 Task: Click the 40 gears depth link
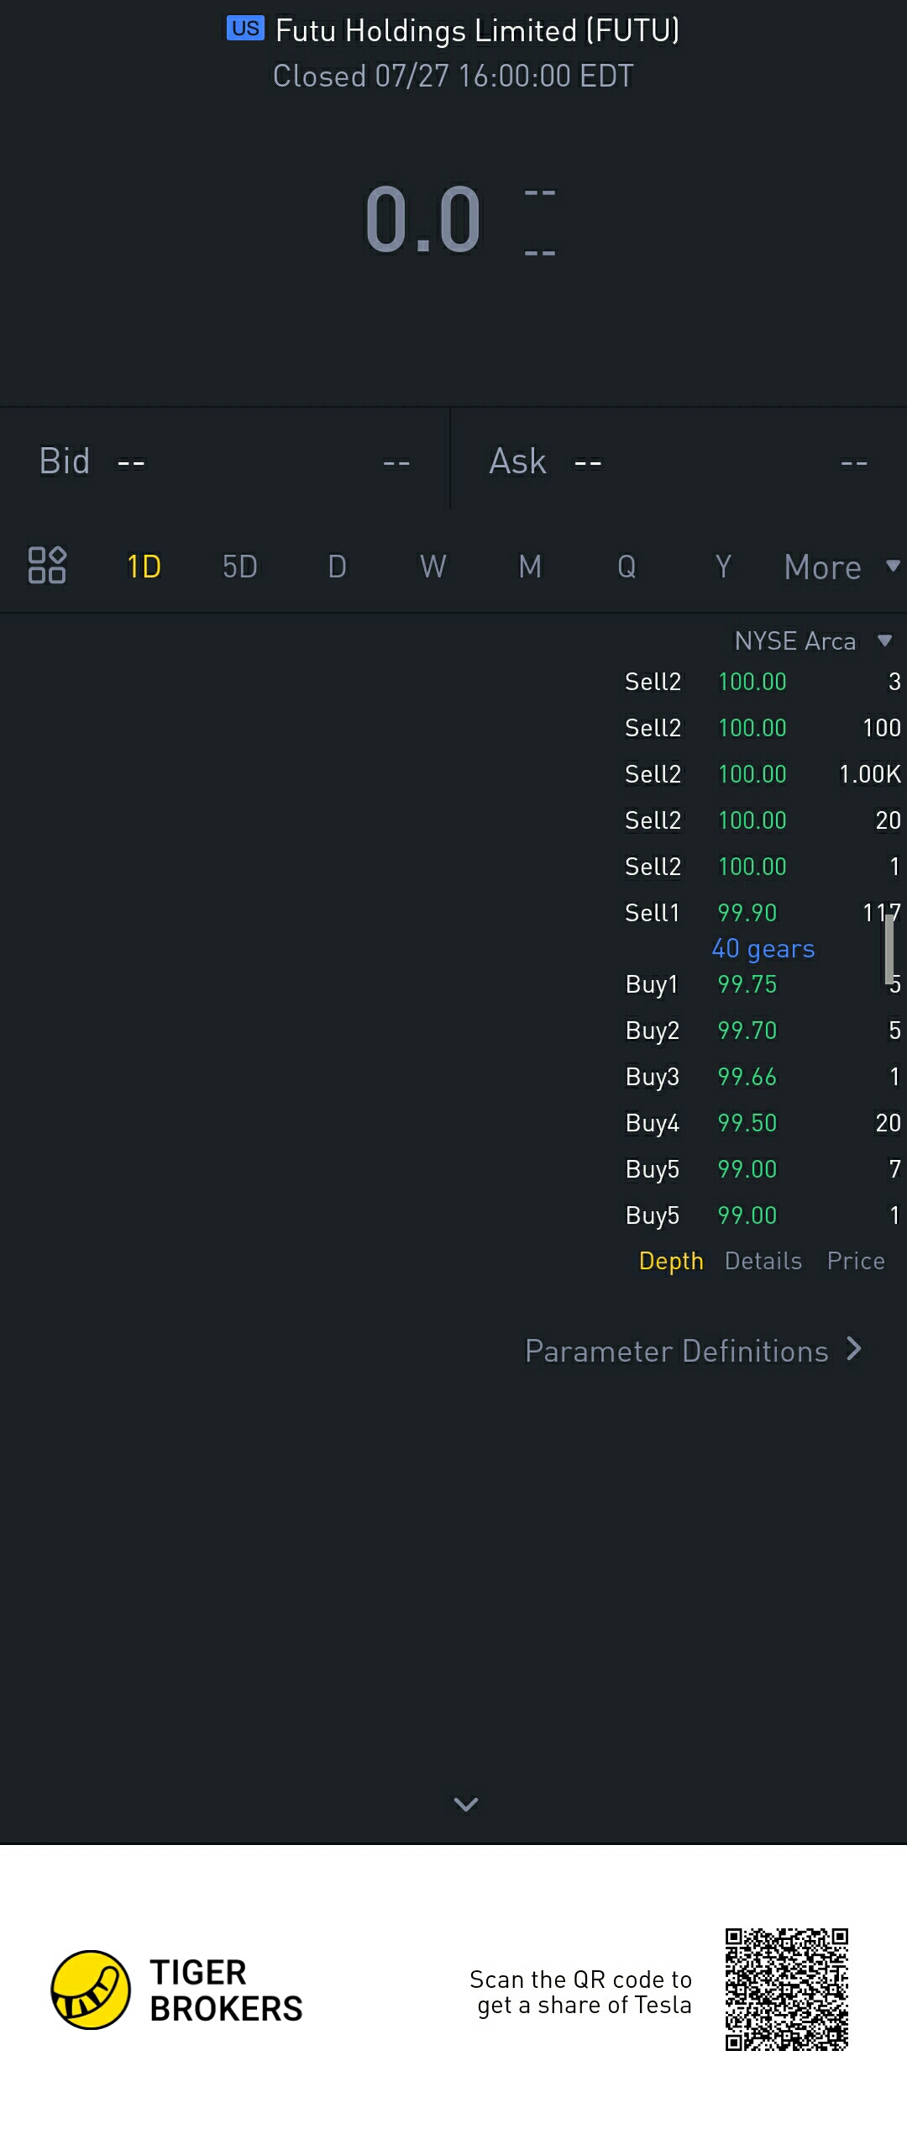pos(763,949)
